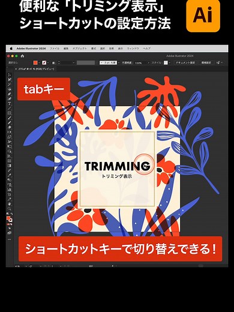Select the Blend tool
The width and height of the screenshot is (234, 312).
(x=10, y=180)
